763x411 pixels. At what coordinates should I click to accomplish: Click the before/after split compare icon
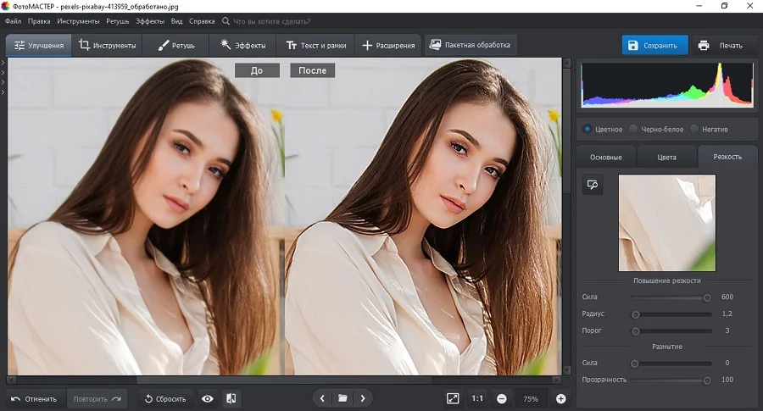[231, 398]
